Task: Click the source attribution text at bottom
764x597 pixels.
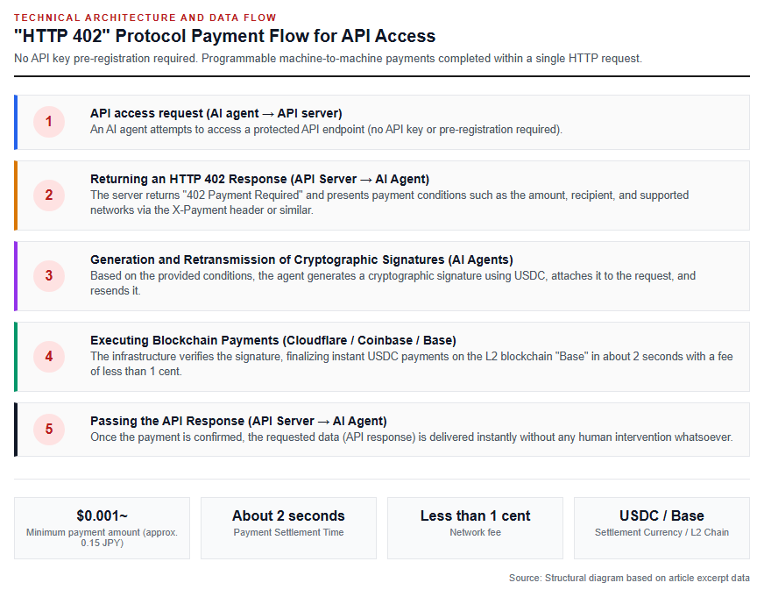Action: tap(629, 578)
